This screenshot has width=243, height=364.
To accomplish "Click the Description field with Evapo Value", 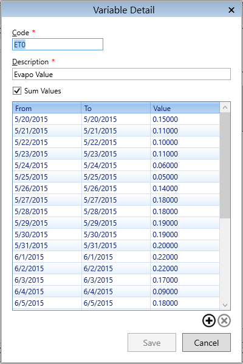I will coord(122,74).
